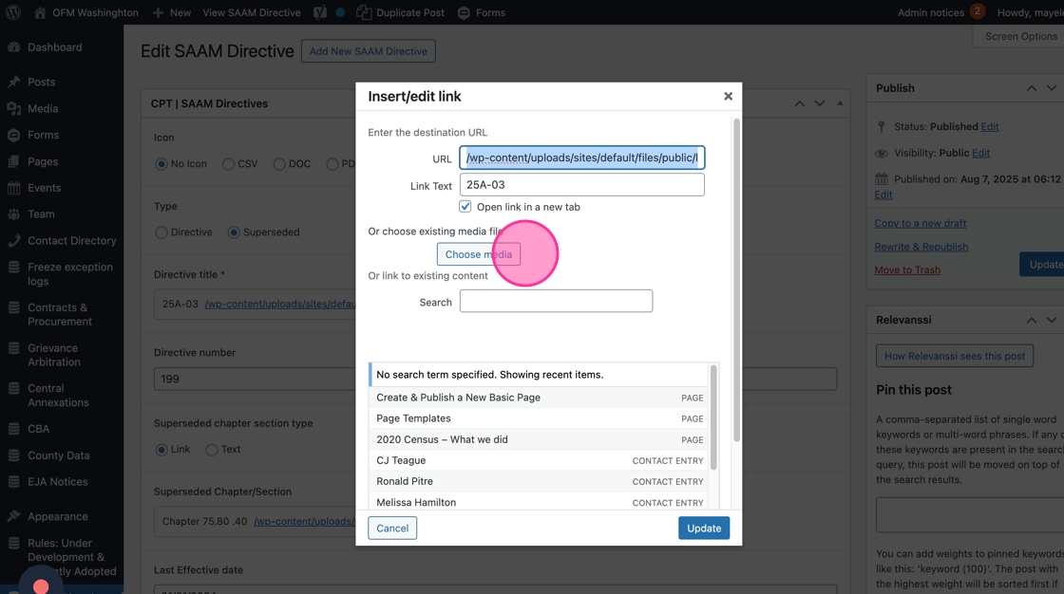The height and width of the screenshot is (594, 1064).
Task: Open Forms in the top admin bar
Action: (x=482, y=12)
